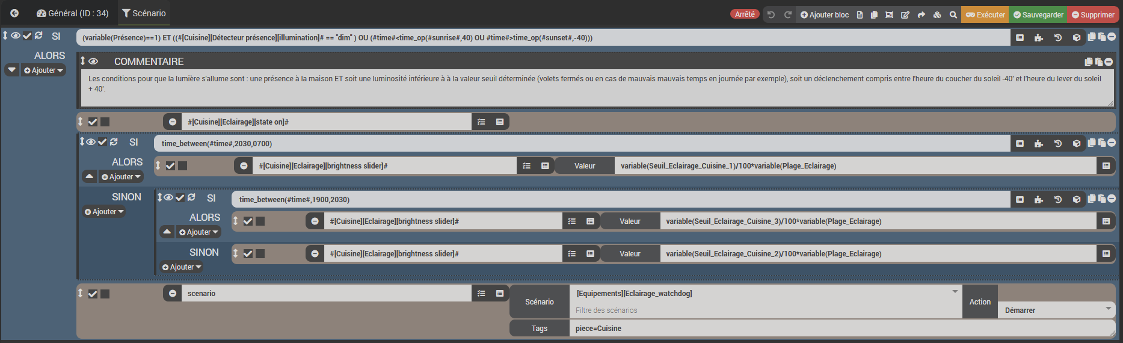The width and height of the screenshot is (1123, 343).
Task: Click the time_between(#time#,1900,2030) condition field
Action: click(621, 199)
